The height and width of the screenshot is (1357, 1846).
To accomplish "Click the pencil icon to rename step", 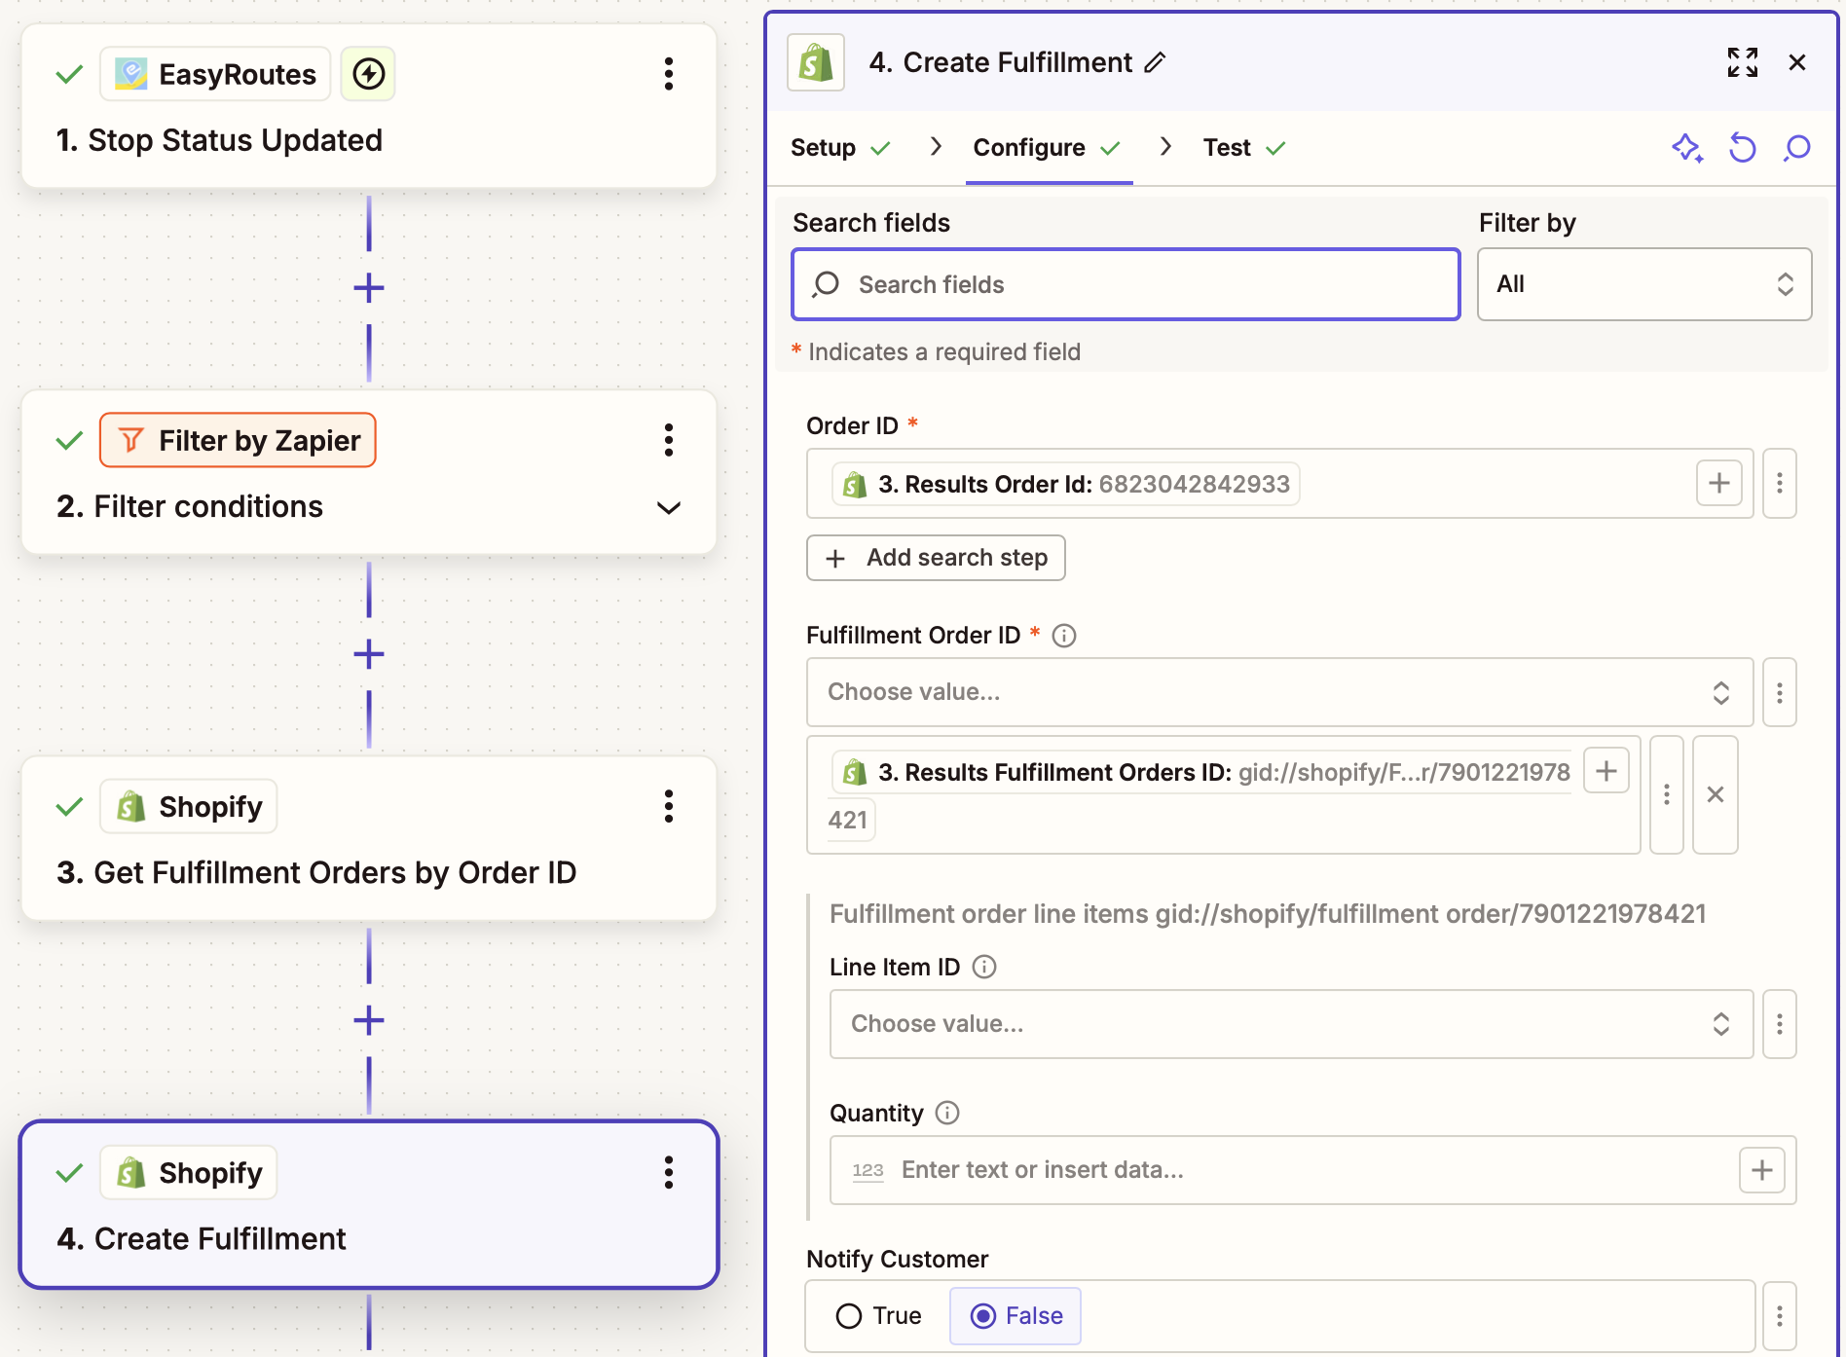I will pos(1155,63).
